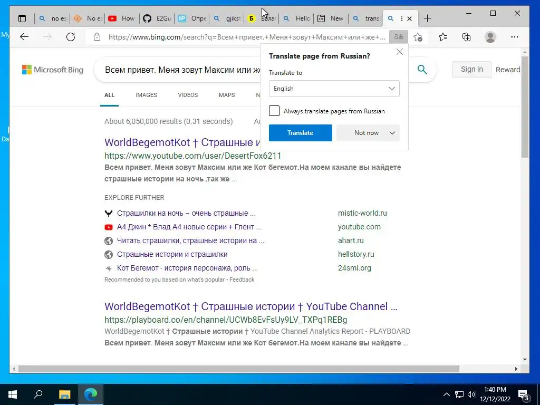Close the translate popup
Viewport: 540px width, 405px height.
tap(400, 52)
